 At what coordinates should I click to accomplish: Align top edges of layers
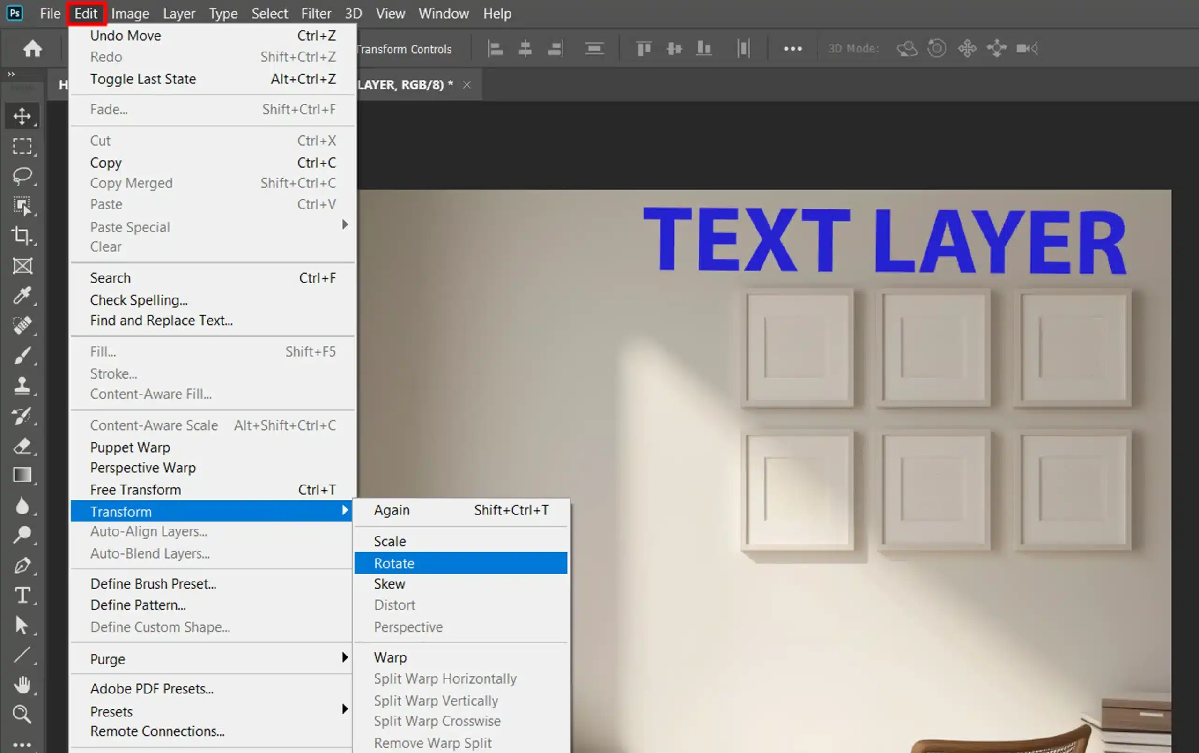(x=644, y=49)
